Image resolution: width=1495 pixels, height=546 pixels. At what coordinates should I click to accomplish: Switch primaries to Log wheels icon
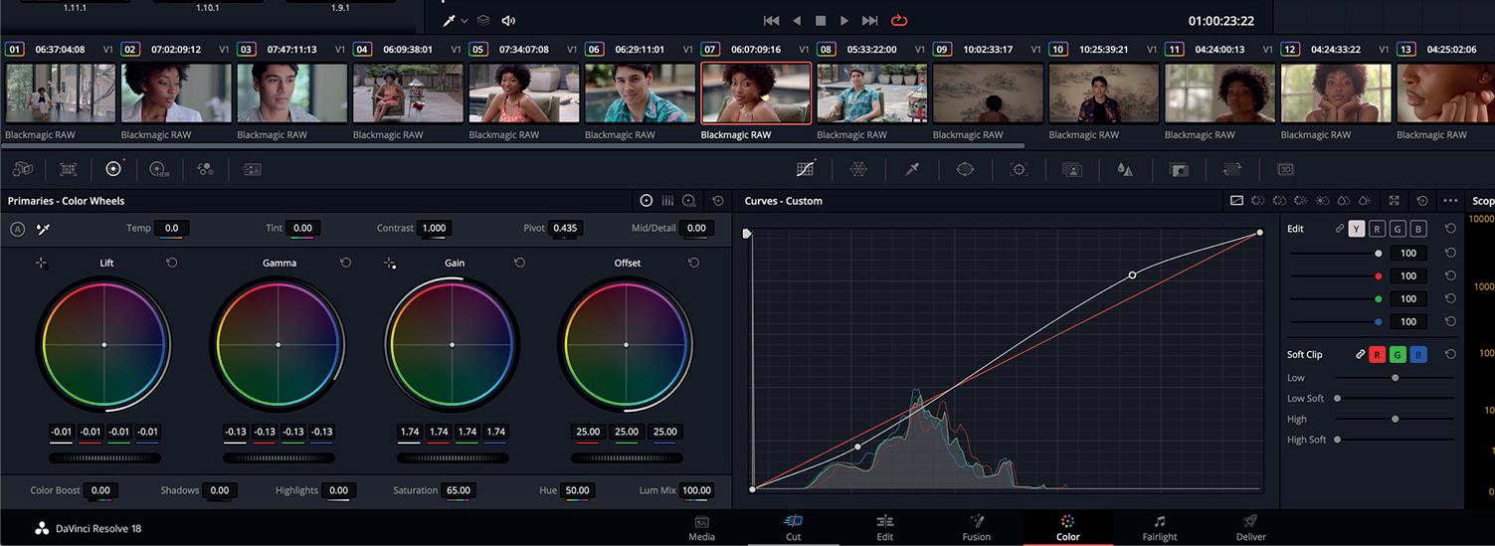point(689,201)
